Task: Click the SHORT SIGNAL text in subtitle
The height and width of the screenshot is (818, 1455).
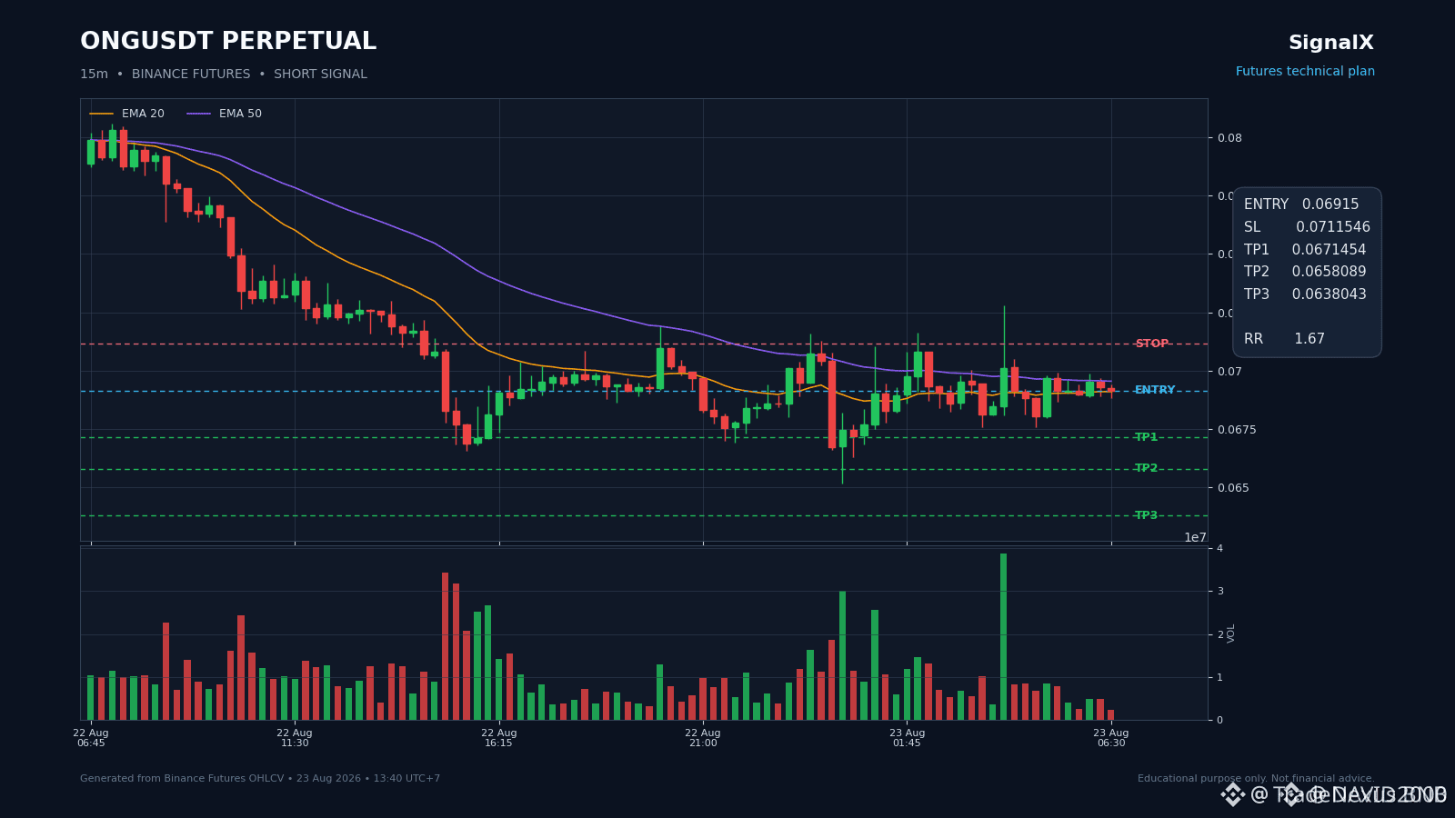Action: (x=320, y=75)
